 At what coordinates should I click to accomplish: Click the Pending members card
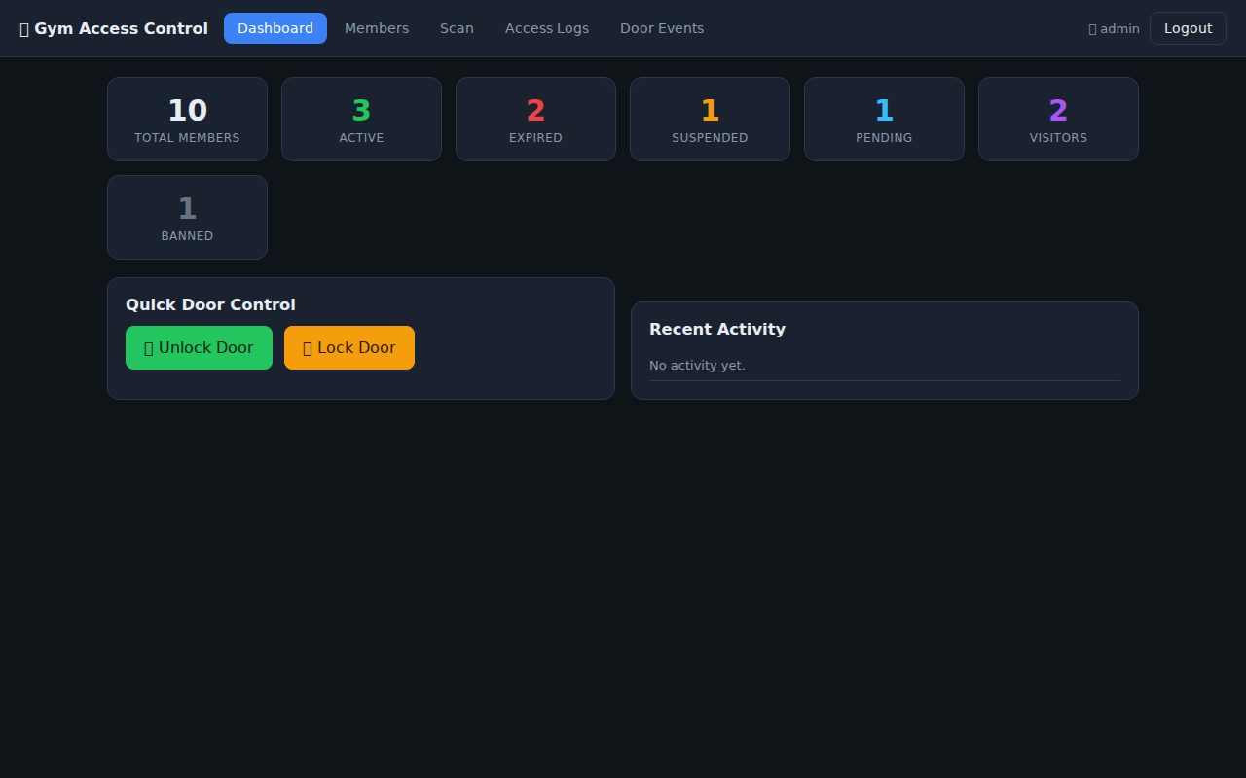[x=884, y=119]
